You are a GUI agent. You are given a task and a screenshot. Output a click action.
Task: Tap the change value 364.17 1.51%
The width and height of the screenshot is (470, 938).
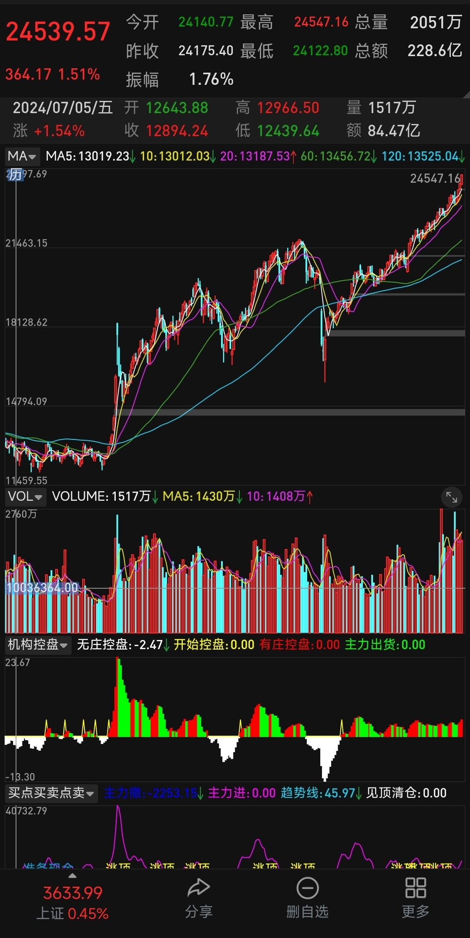[53, 74]
